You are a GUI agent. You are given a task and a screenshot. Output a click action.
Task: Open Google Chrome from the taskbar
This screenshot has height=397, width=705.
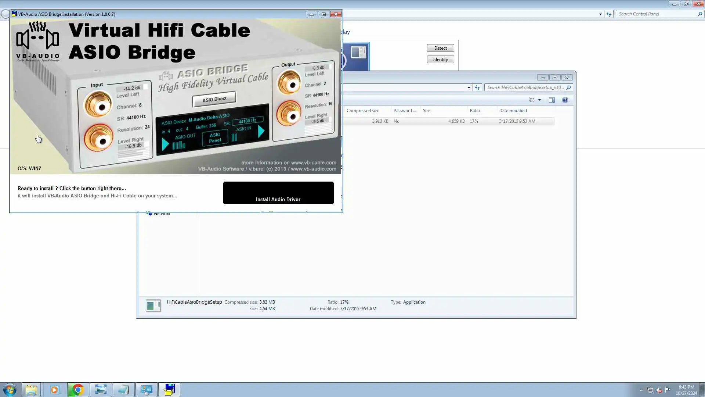(78, 390)
